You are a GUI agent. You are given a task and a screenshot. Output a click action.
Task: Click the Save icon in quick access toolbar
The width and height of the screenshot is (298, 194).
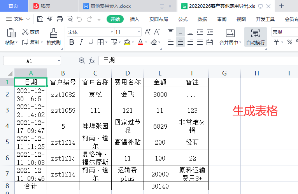40,19
